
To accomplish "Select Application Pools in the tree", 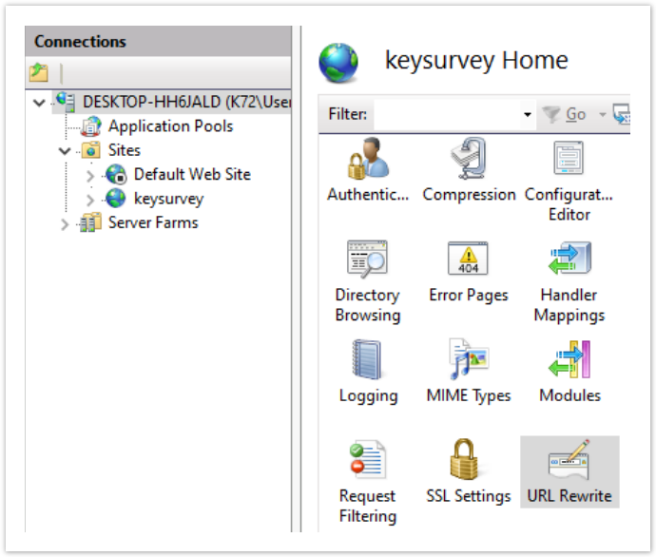I will pyautogui.click(x=169, y=125).
